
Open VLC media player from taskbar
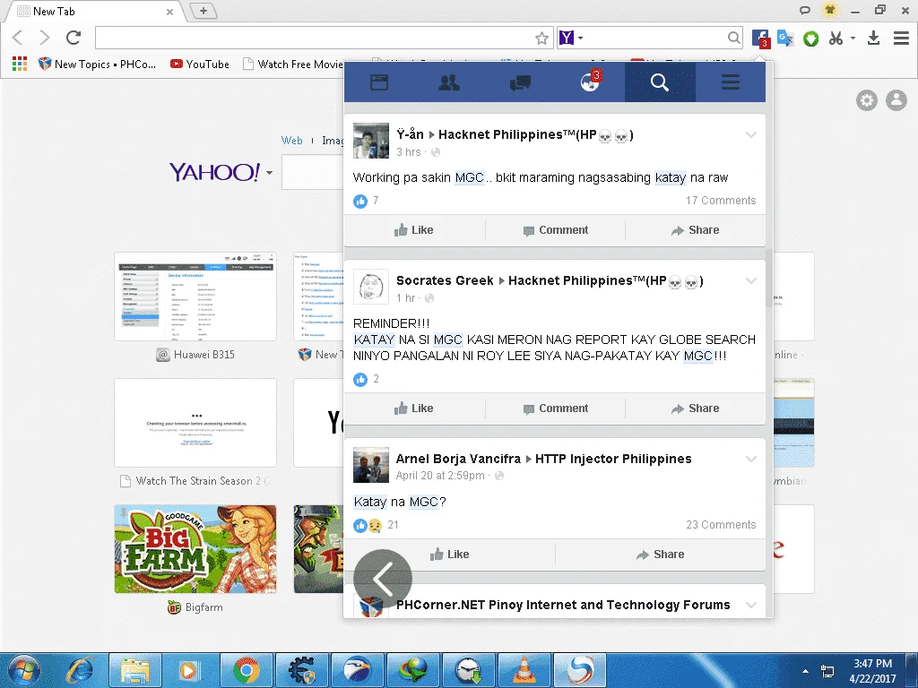[524, 670]
